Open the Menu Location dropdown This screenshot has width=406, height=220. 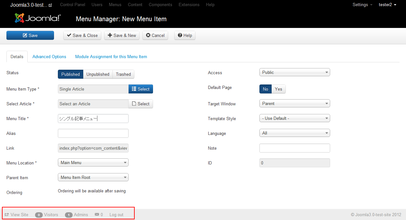[x=93, y=163]
